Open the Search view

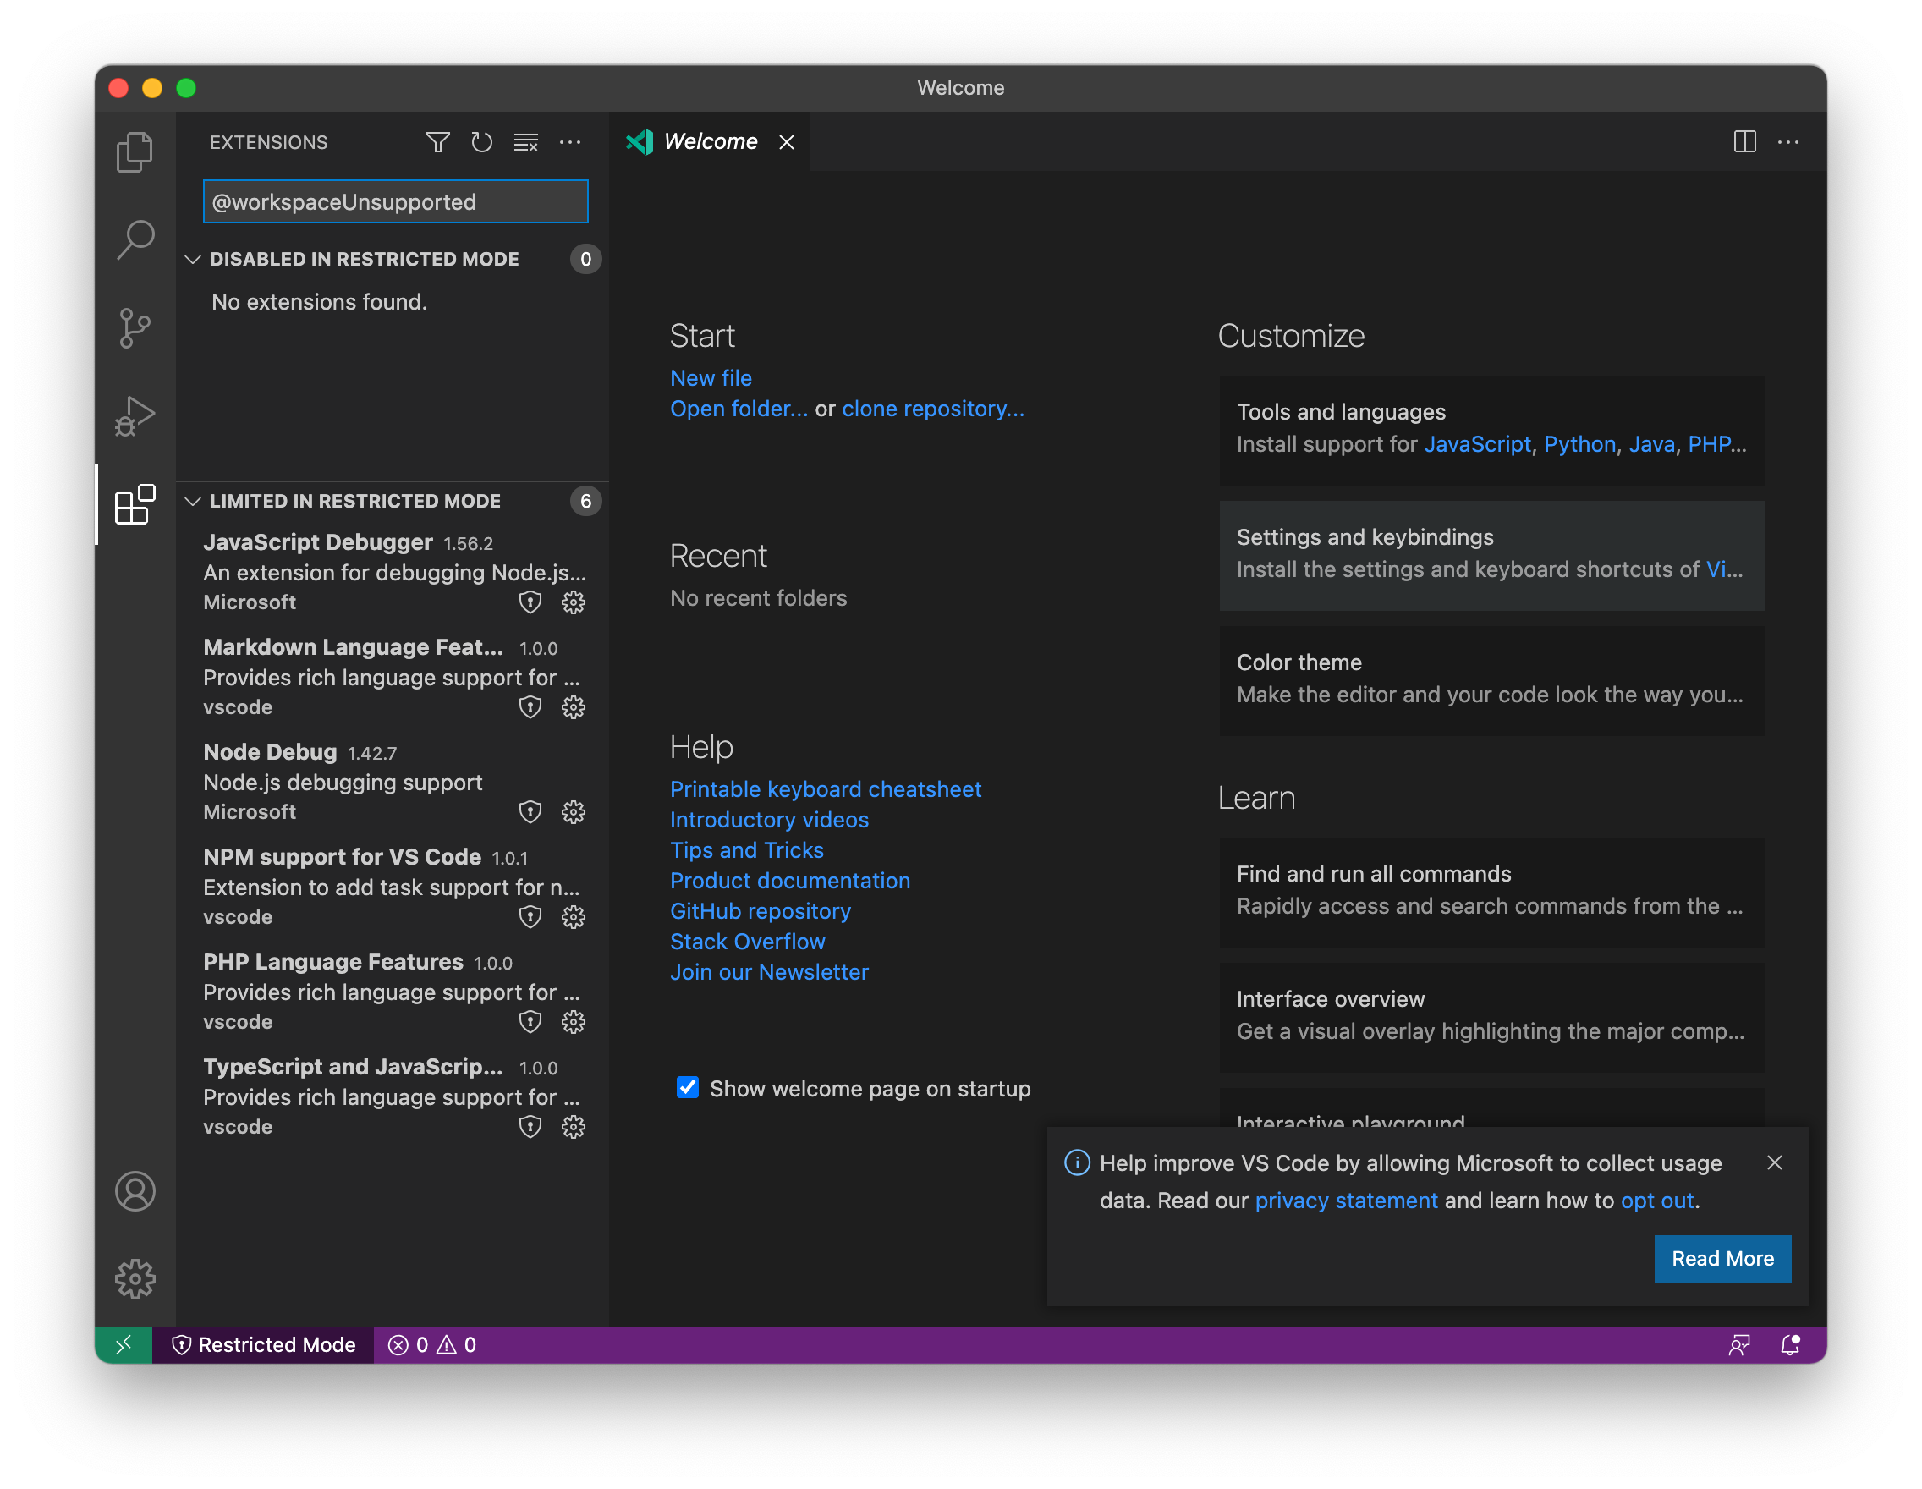[135, 239]
